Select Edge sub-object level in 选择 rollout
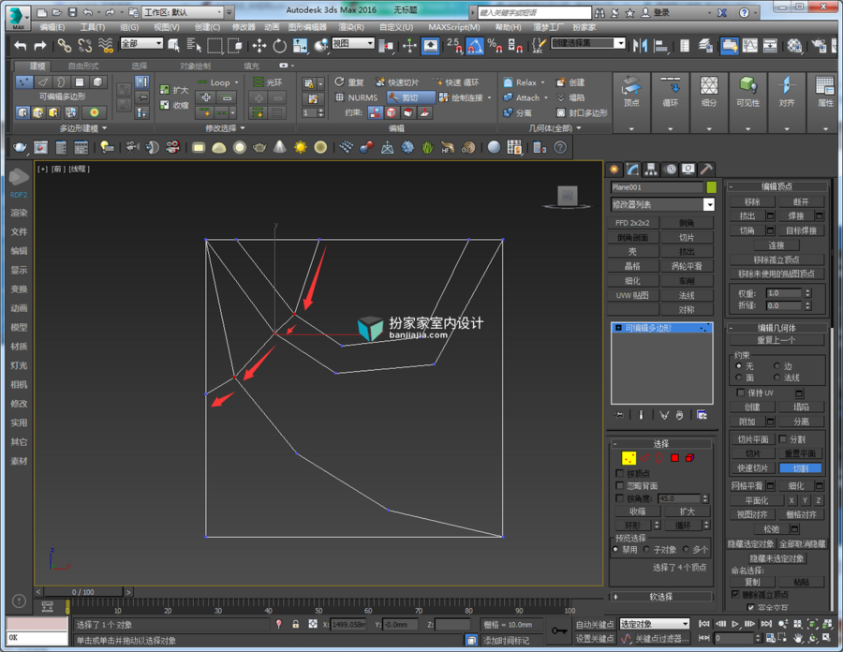Image resolution: width=843 pixels, height=652 pixels. click(644, 458)
